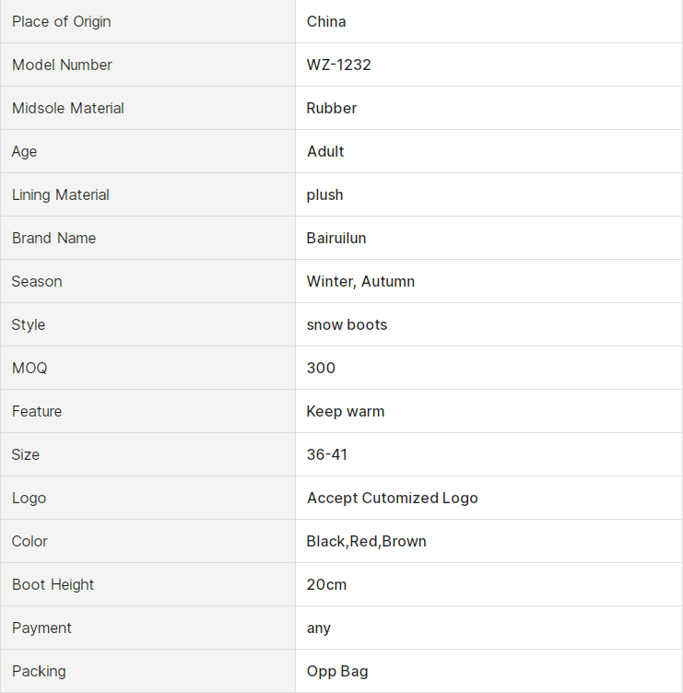Image resolution: width=683 pixels, height=693 pixels.
Task: Click the 'Midsole Material' label
Action: point(68,108)
